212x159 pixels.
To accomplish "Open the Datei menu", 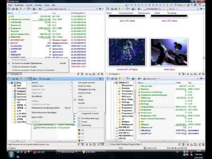I will pos(10,5).
